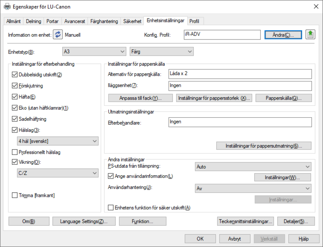The height and width of the screenshot is (247, 323).
Task: Toggle Trimma [framkant] checkbox
Action: 15,195
